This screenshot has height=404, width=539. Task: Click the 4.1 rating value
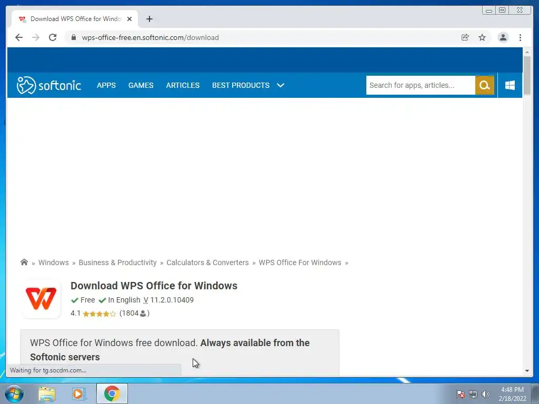(x=75, y=314)
